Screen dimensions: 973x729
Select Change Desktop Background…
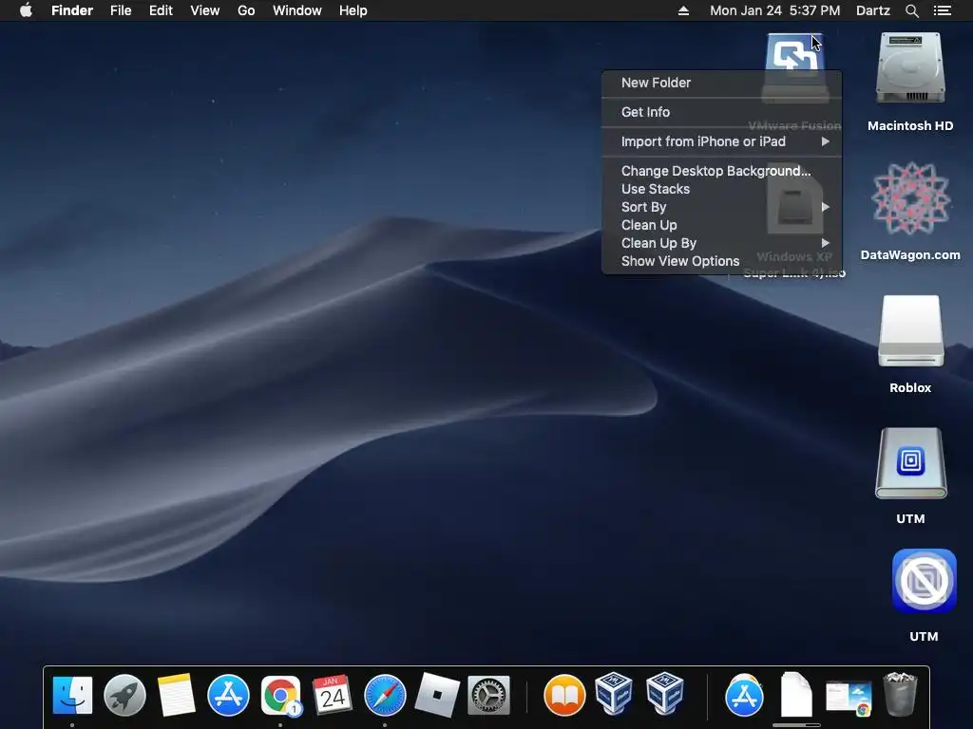coord(722,171)
